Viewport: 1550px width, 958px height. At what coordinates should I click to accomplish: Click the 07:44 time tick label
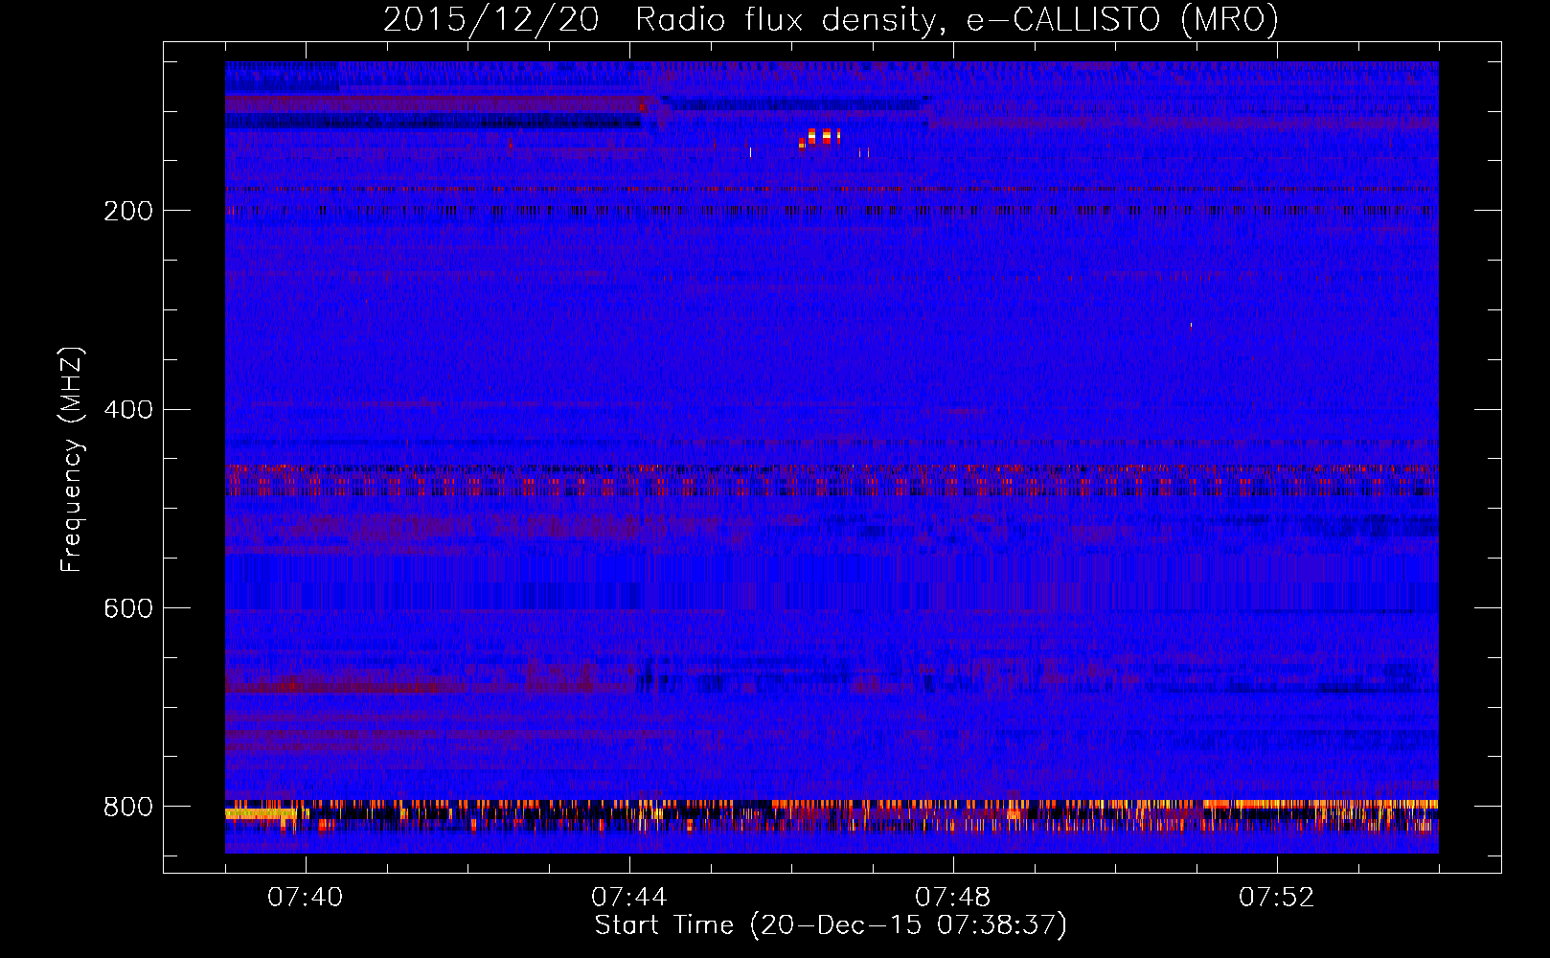pos(629,898)
